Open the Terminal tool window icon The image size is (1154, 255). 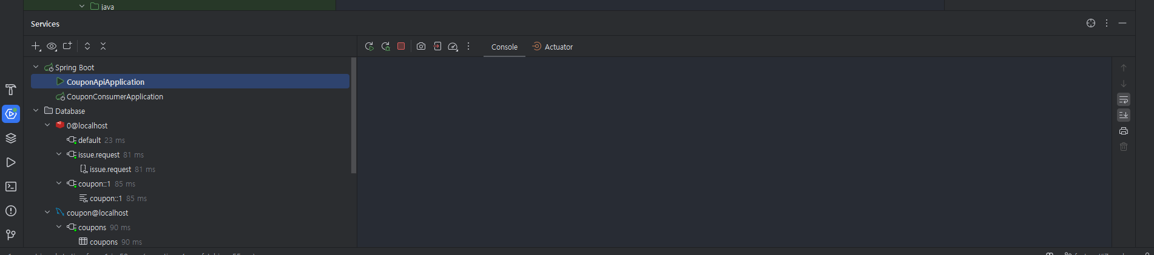(x=11, y=187)
